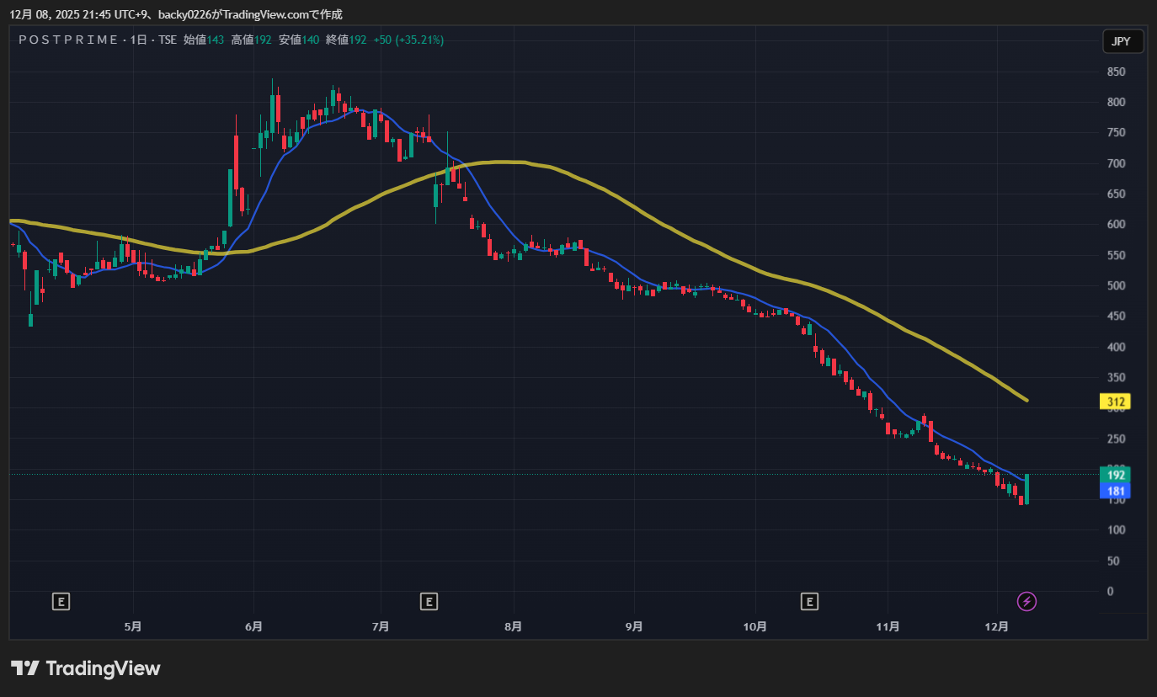
Task: Click the +50 (+35.21%) change value
Action: (408, 40)
